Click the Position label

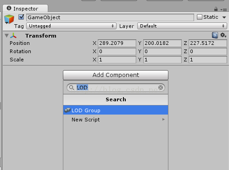tap(20, 43)
